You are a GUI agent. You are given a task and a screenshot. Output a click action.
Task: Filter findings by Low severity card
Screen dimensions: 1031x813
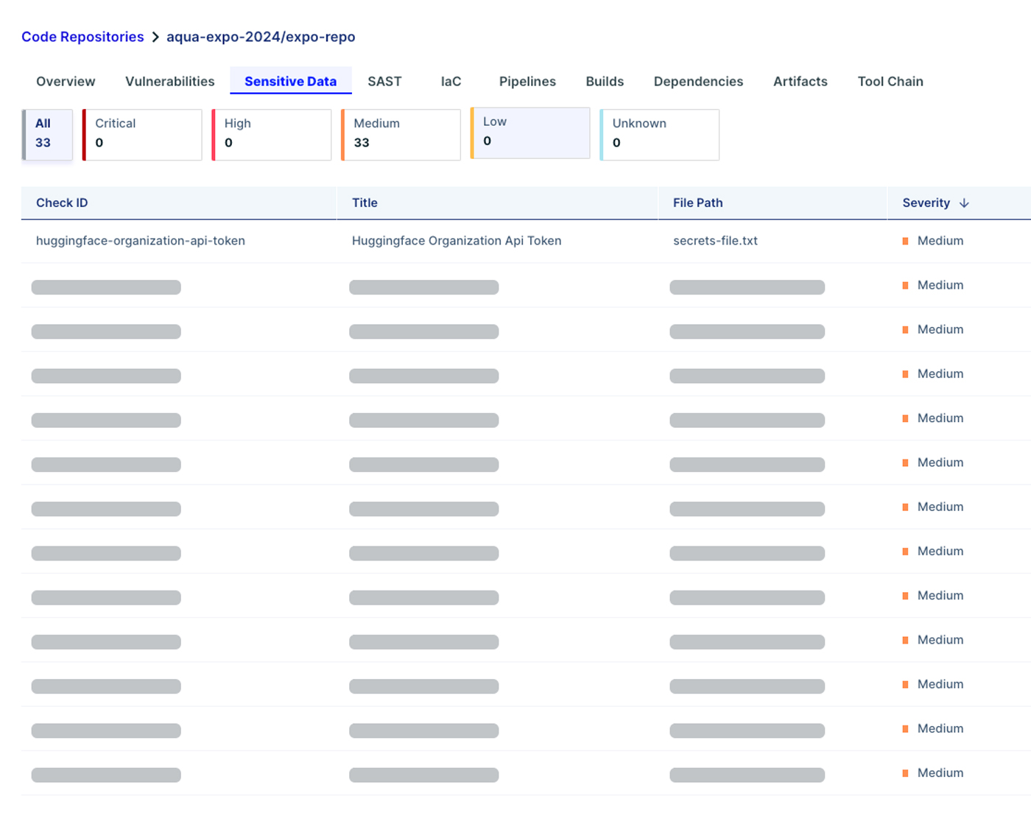[x=530, y=133]
